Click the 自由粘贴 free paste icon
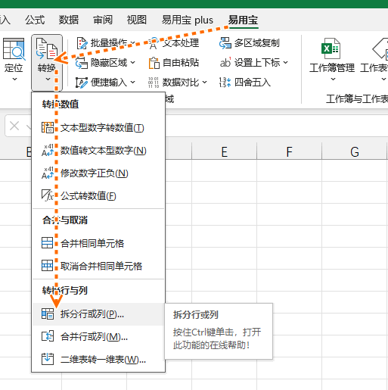The height and width of the screenshot is (390, 388). pos(154,63)
